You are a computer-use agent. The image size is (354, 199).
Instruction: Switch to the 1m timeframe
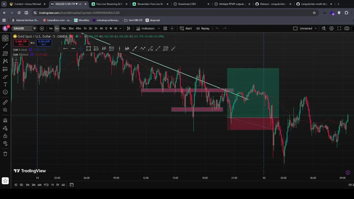[x=51, y=28]
